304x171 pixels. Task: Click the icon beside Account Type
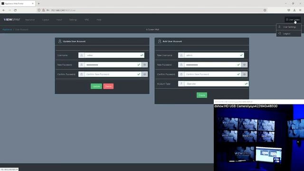pos(181,84)
